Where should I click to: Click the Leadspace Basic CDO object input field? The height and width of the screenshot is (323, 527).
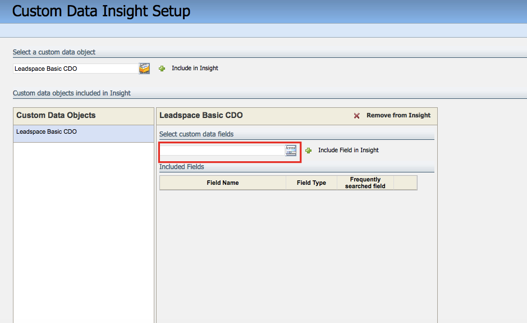click(76, 69)
